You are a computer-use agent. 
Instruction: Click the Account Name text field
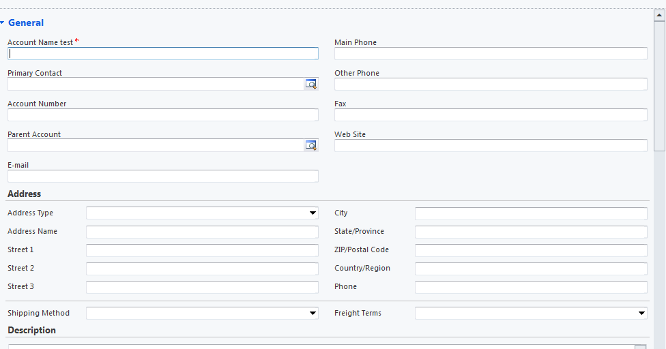coord(163,53)
